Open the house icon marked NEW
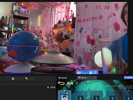The width and height of the screenshot is (133, 100). click(87, 83)
